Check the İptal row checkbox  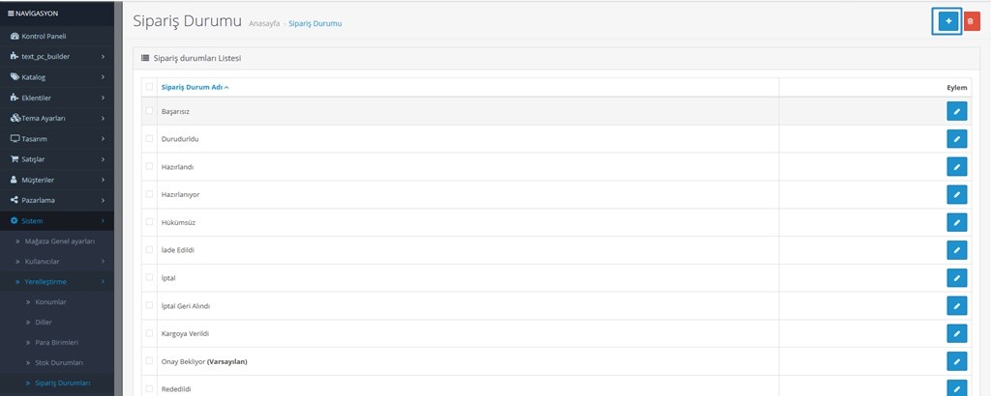(x=149, y=277)
